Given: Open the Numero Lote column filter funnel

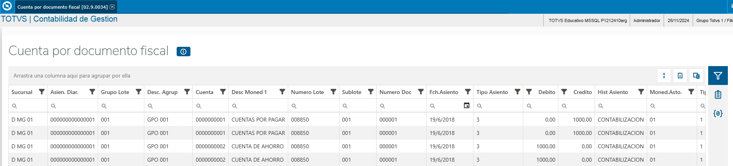Looking at the screenshot, I should point(333,92).
